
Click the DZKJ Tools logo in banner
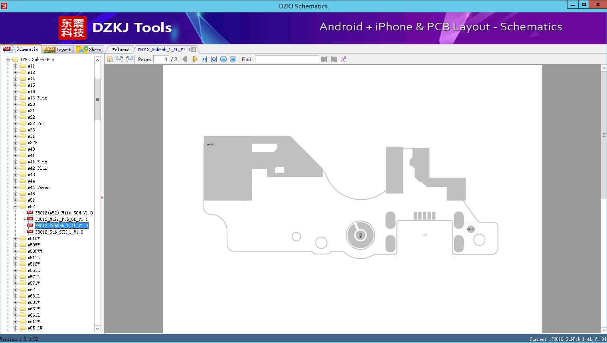click(115, 28)
